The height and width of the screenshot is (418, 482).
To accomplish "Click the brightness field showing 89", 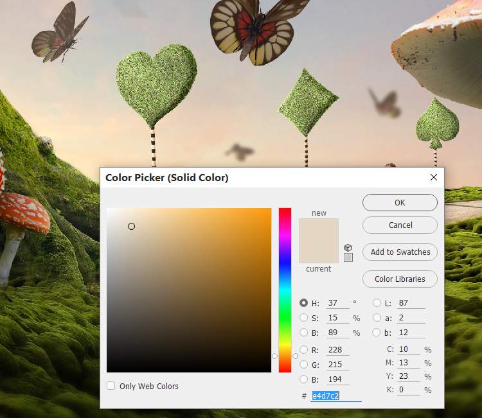I will click(x=337, y=333).
